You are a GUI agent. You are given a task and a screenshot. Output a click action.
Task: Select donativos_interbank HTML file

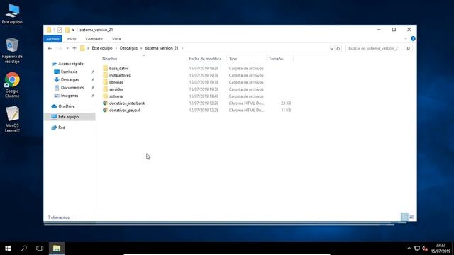click(127, 103)
